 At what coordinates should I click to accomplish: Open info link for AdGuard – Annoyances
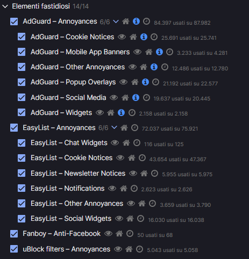(136, 21)
